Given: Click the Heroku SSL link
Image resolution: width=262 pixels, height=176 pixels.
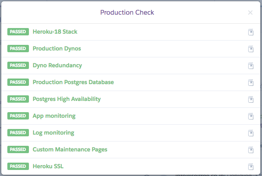Looking at the screenshot, I should (48, 167).
